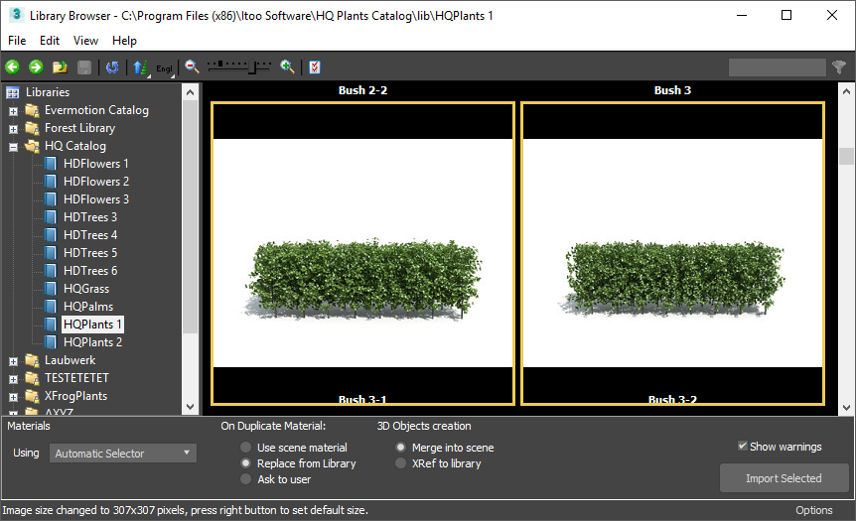Open the View menu
Screen dimensions: 856x521
click(x=85, y=41)
